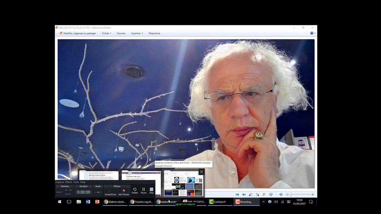Image resolution: width=381 pixels, height=214 pixels.
Task: Open Task View on the taskbar
Action: 69,202
